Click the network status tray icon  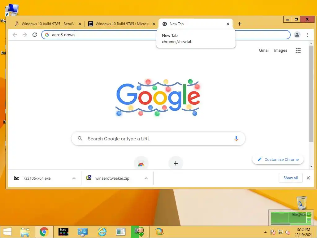280,232
